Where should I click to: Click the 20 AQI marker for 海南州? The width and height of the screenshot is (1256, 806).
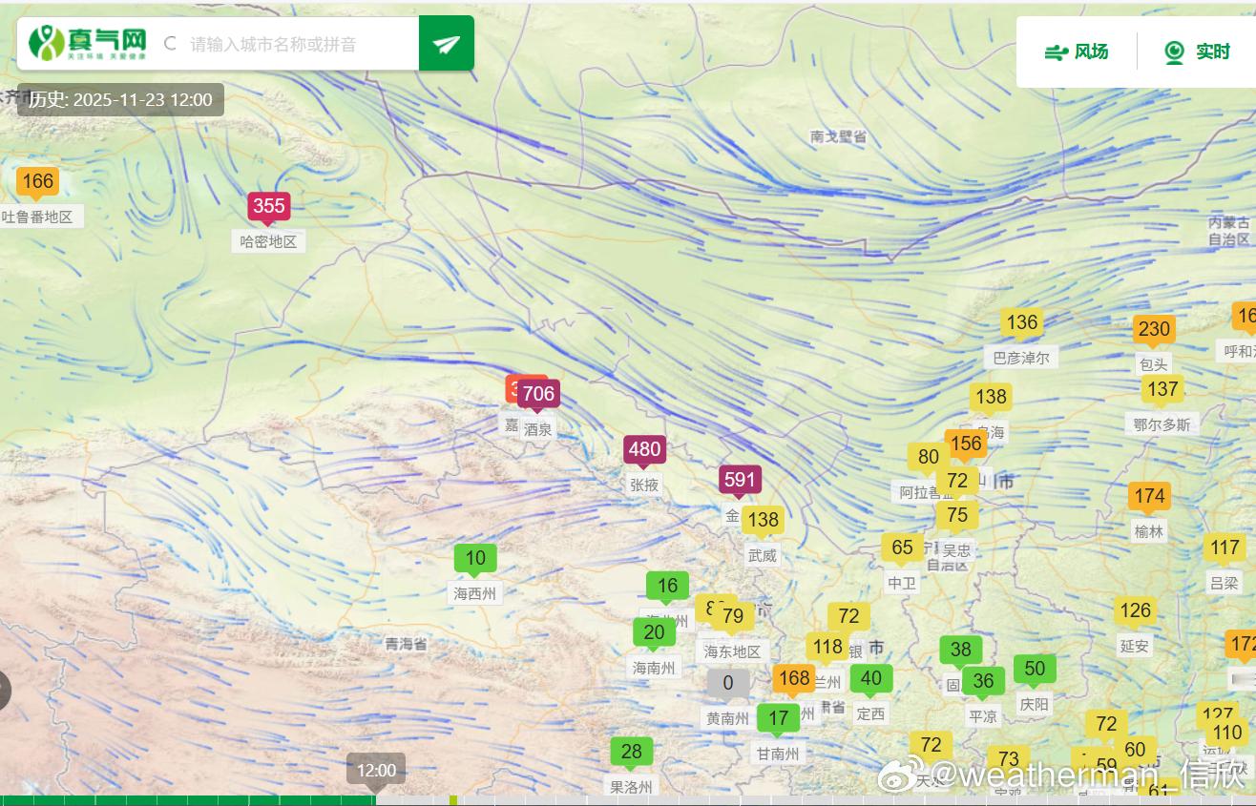[654, 632]
